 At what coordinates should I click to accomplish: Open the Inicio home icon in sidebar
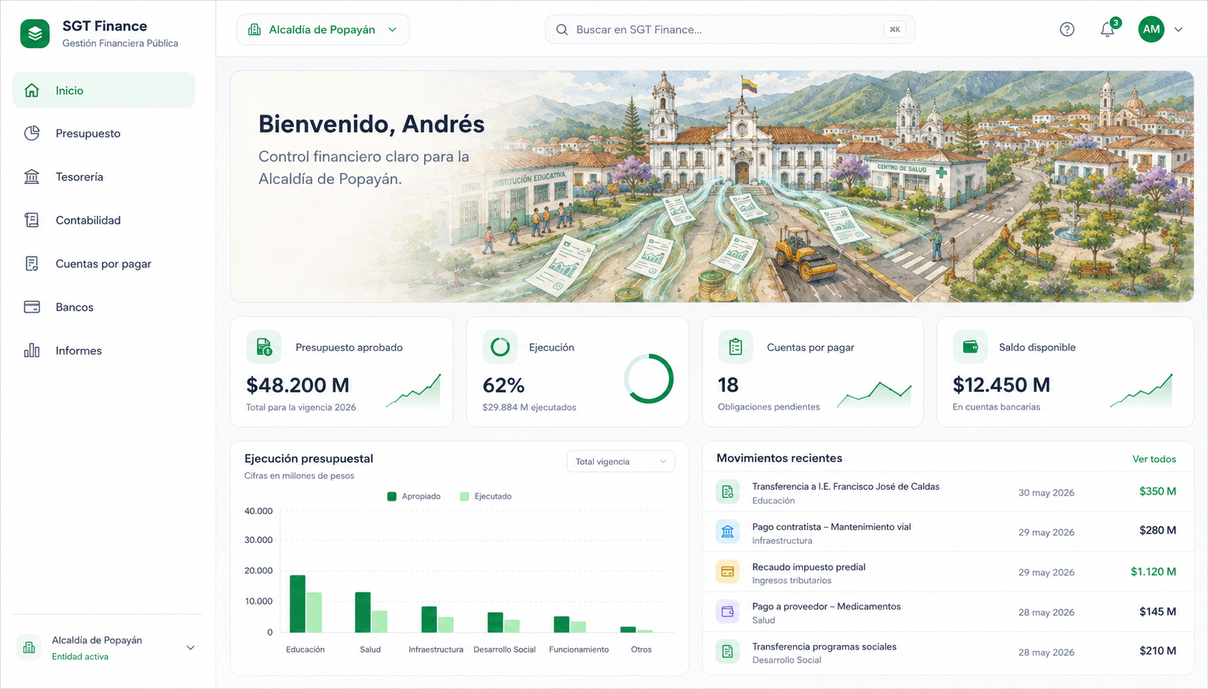[31, 90]
